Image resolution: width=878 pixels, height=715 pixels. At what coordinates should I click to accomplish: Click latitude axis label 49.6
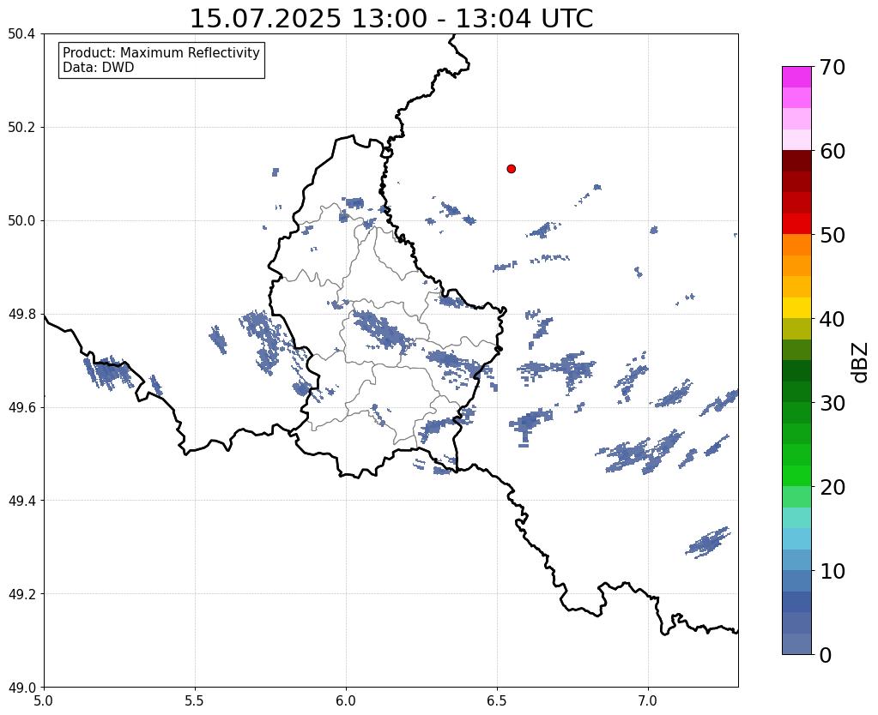coord(21,408)
